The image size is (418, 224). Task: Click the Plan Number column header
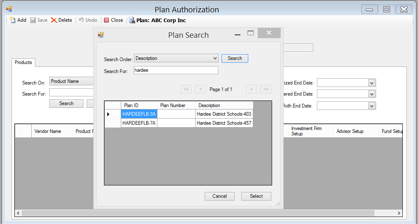point(176,105)
